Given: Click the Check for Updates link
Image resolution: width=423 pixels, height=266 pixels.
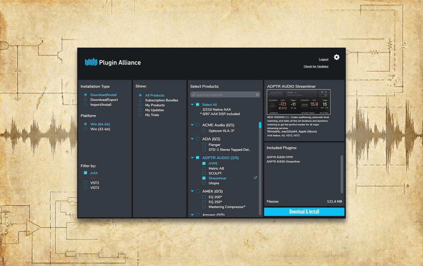Looking at the screenshot, I should [x=316, y=66].
